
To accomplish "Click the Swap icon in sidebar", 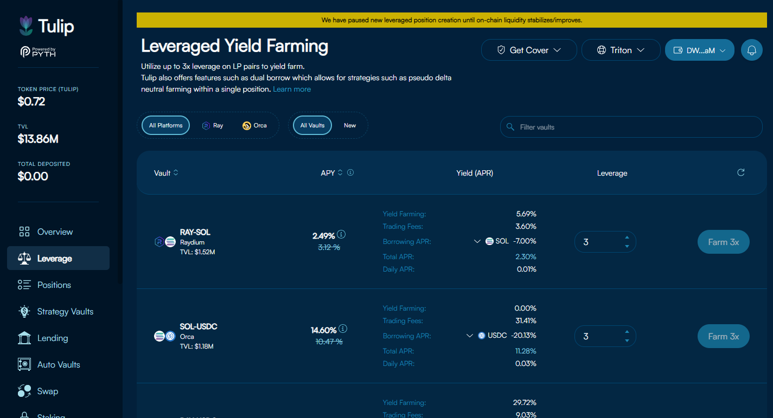I will coord(24,391).
